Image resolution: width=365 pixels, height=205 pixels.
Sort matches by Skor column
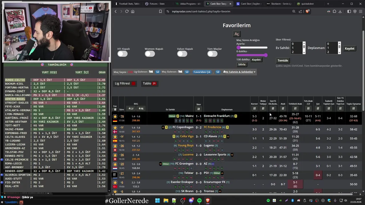pos(198,109)
